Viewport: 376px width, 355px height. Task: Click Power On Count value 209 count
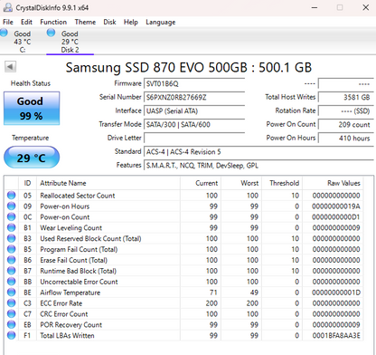pos(346,124)
